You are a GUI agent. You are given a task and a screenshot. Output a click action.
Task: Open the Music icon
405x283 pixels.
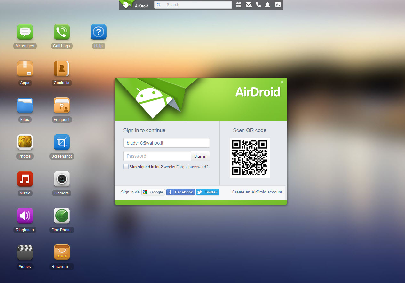(x=25, y=179)
